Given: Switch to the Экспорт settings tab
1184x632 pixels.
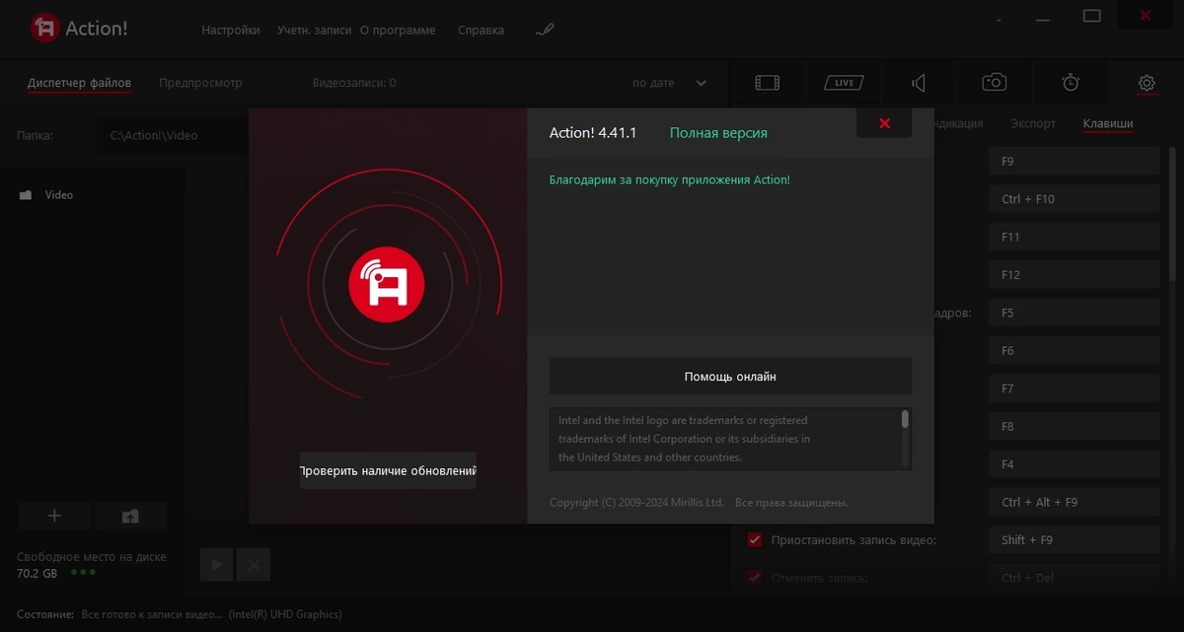Looking at the screenshot, I should (1033, 123).
